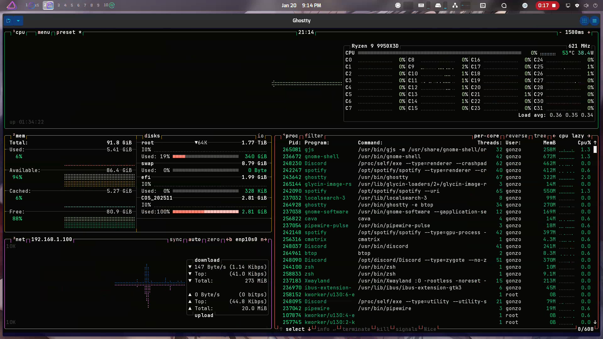Click the CPU monitor icon in top bar
The image size is (603, 339).
(398, 5)
